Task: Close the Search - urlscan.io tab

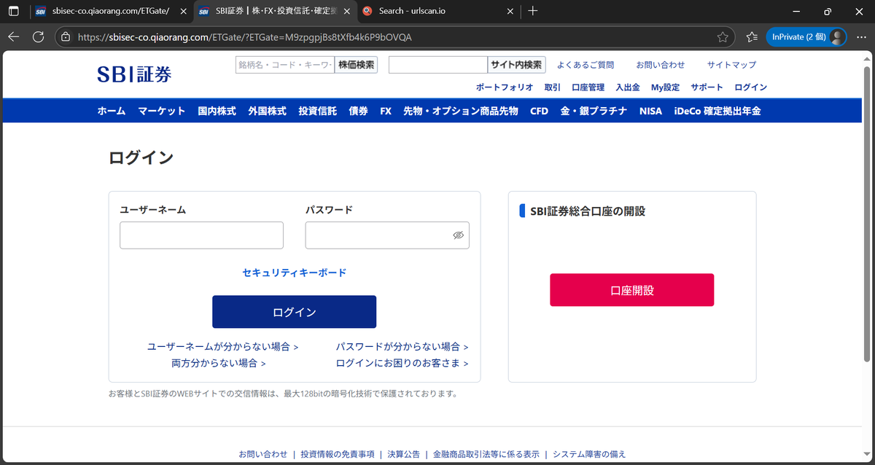Action: [510, 11]
